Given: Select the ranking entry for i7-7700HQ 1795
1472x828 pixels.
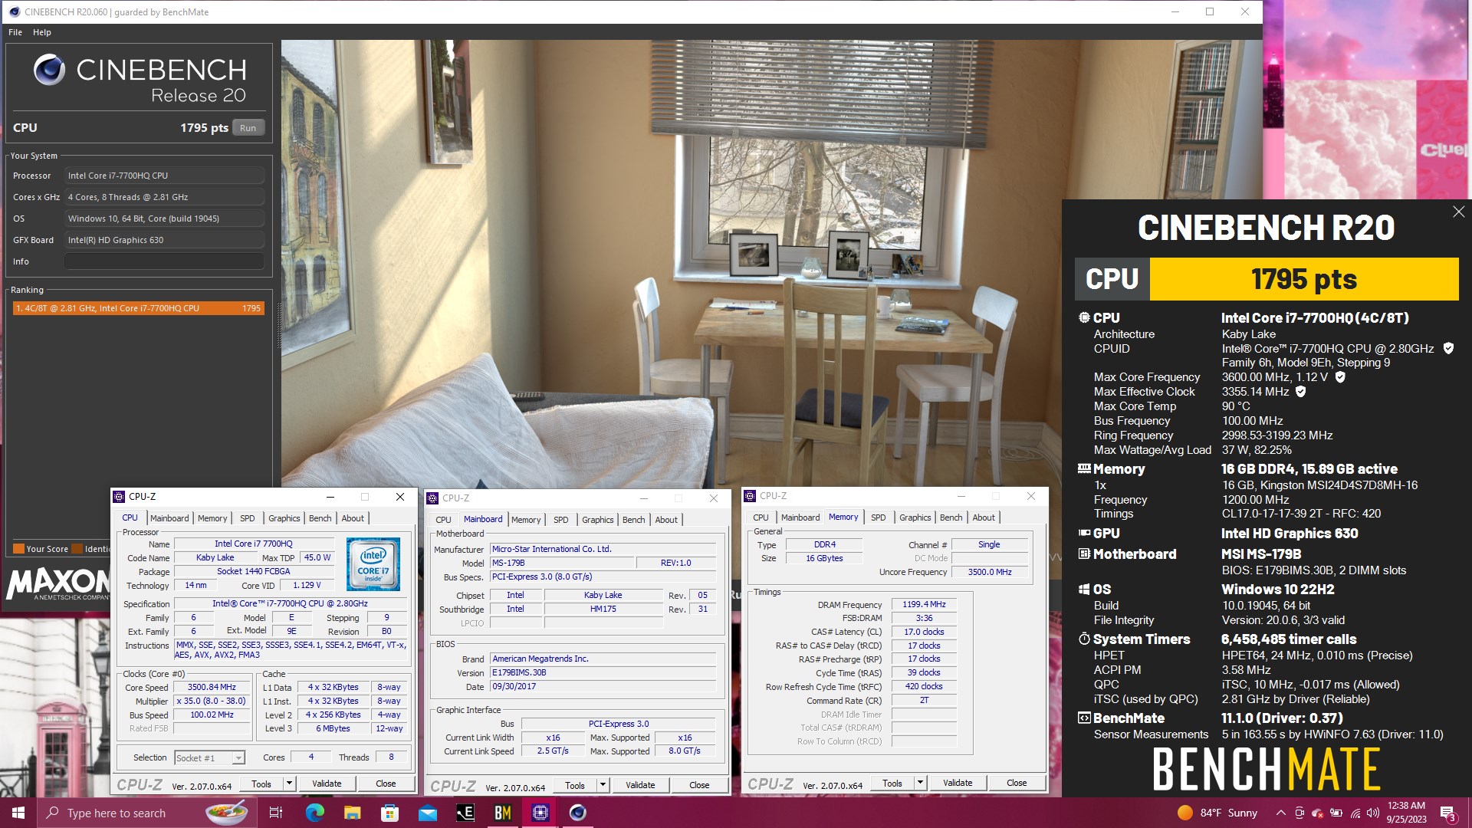Looking at the screenshot, I should pos(138,308).
